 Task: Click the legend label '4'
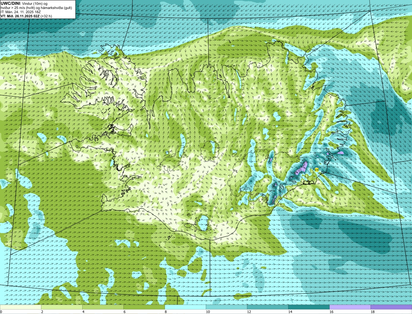(83, 312)
